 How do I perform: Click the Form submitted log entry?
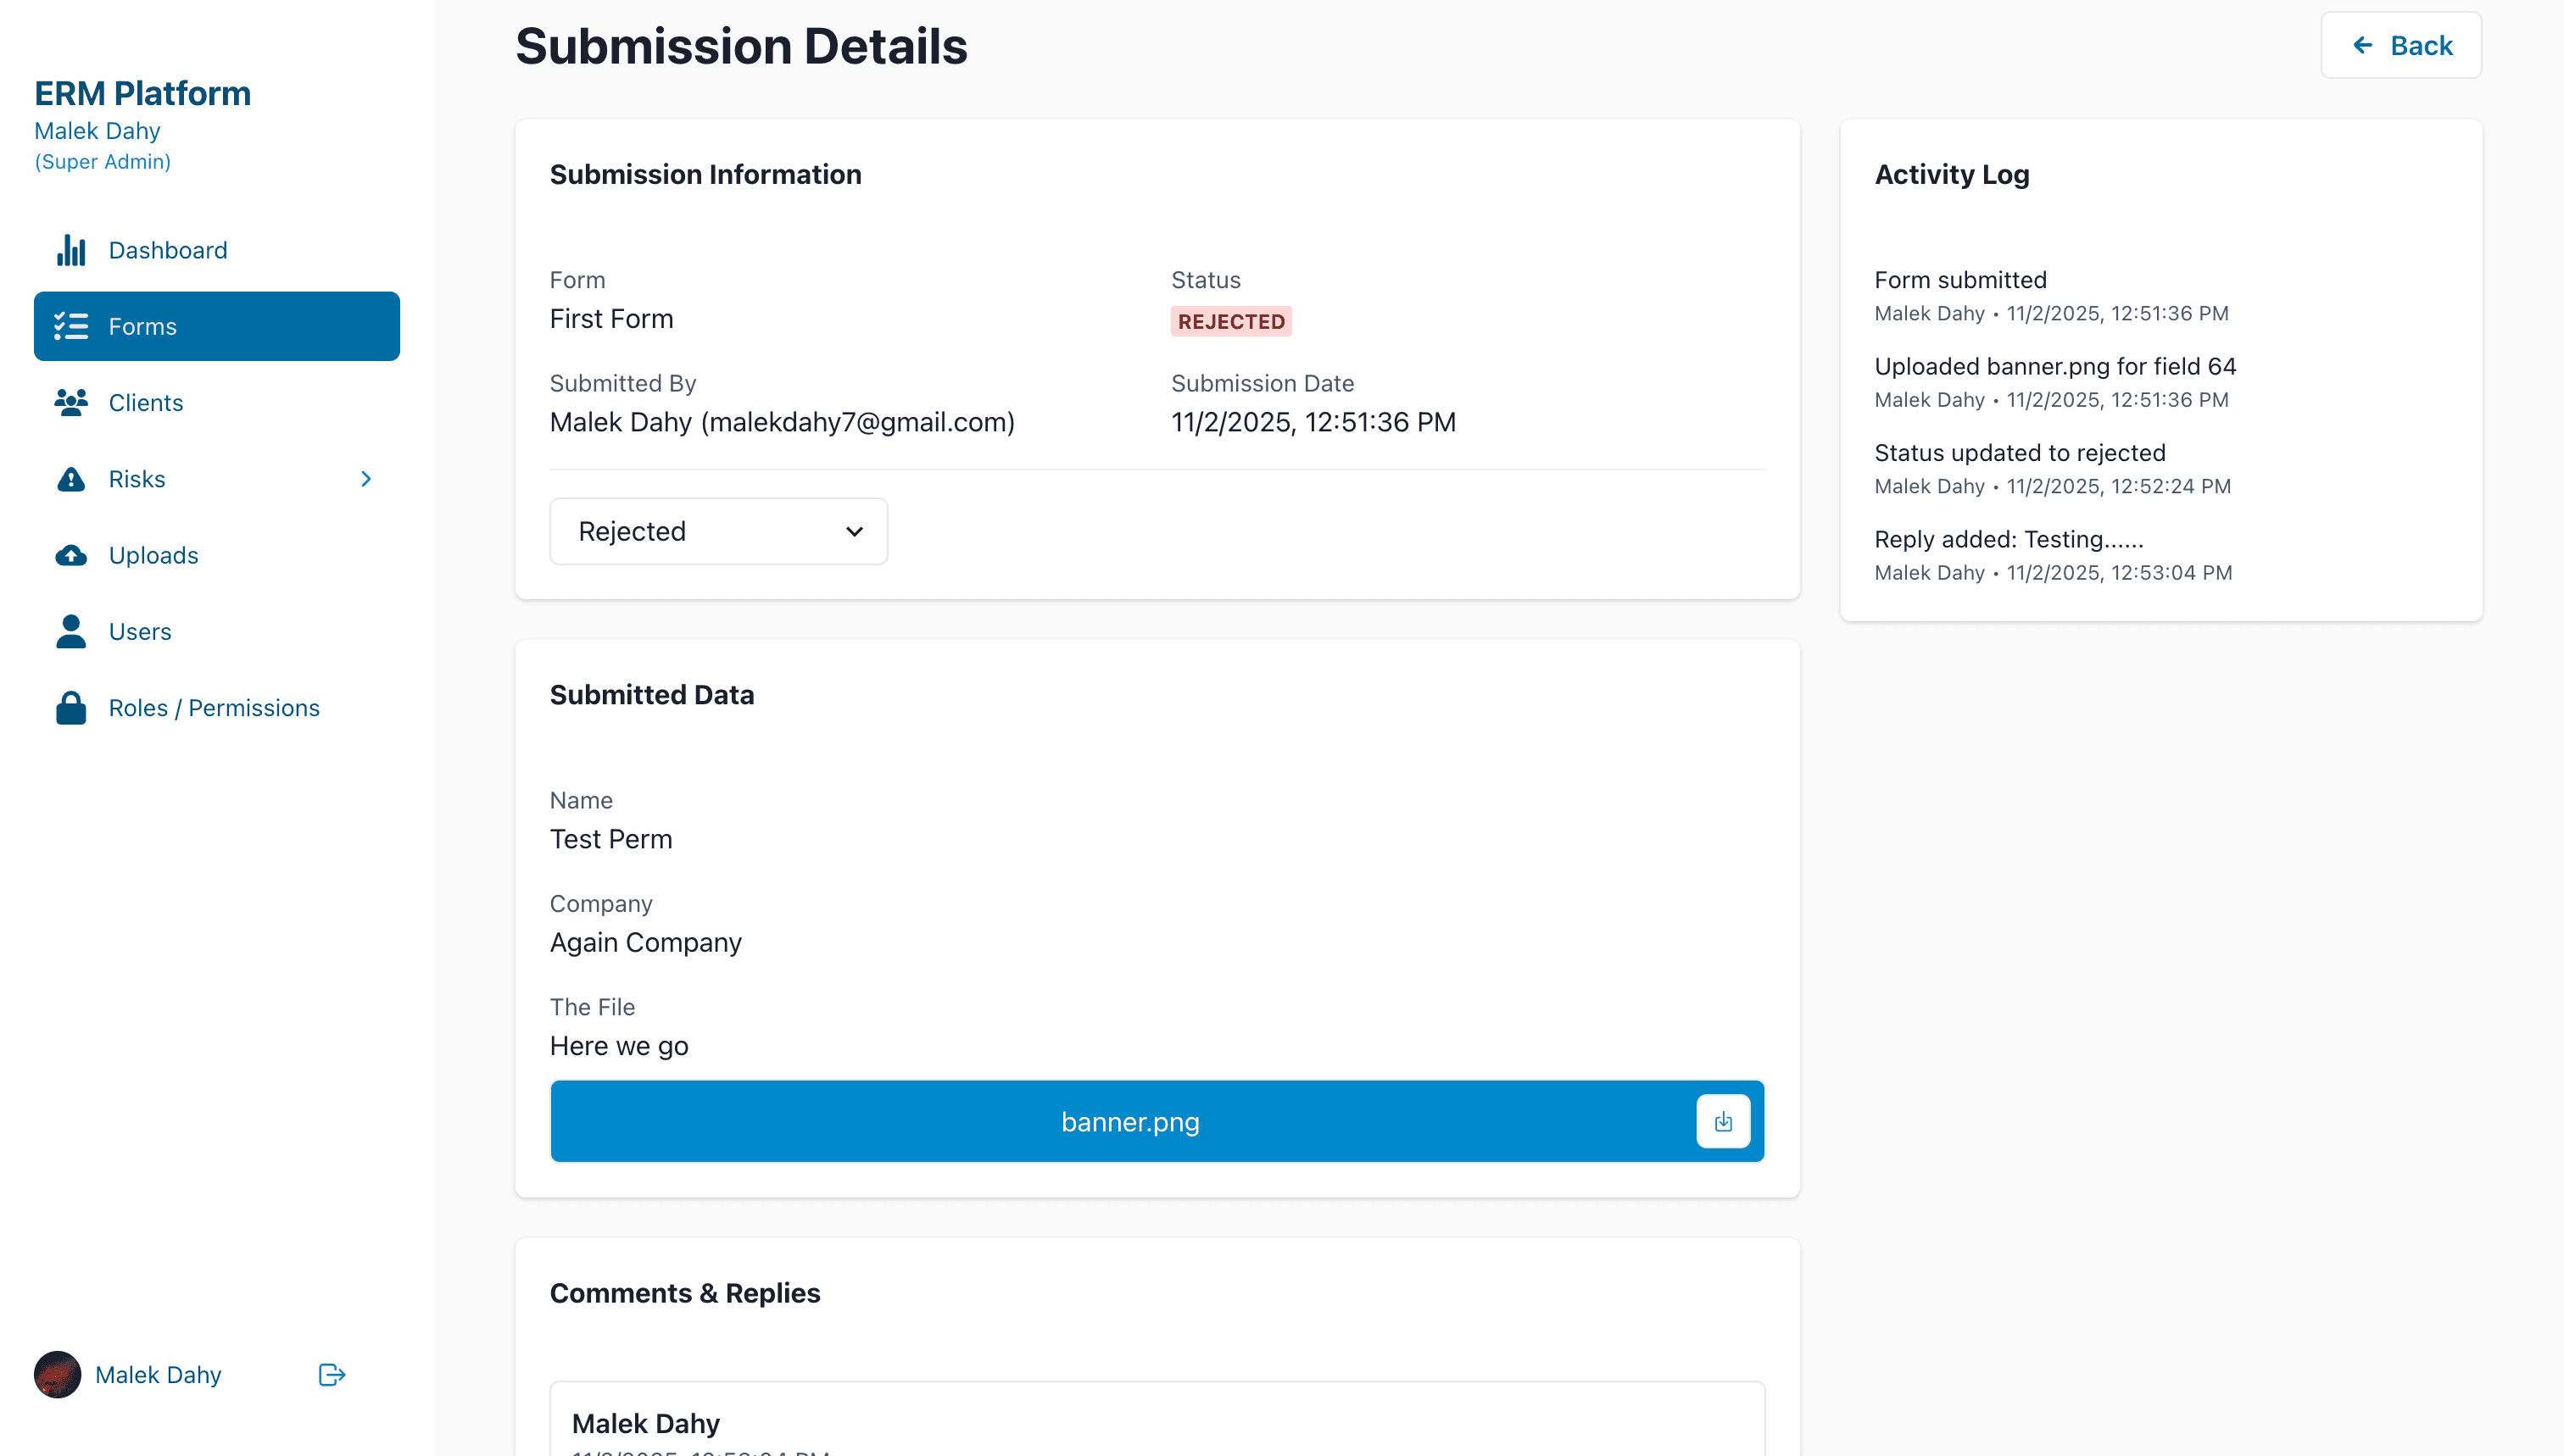1961,280
